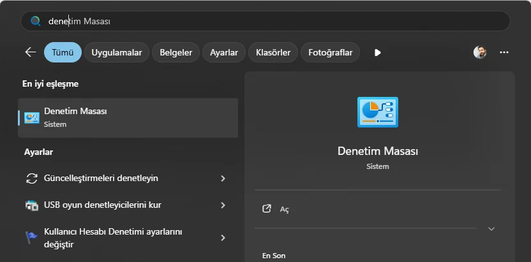The width and height of the screenshot is (531, 262).
Task: Open the Denetim Masası best match result
Action: [128, 118]
